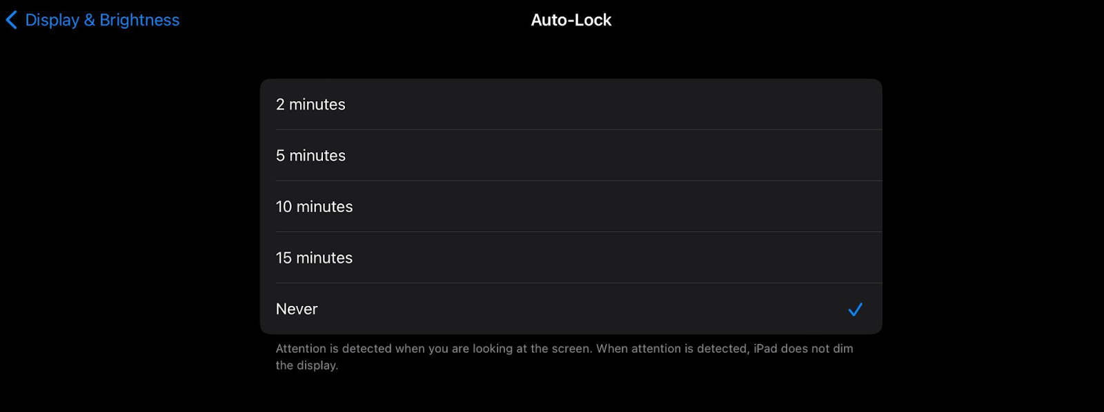Set auto-lock to 5 minutes
This screenshot has width=1104, height=412.
tap(571, 156)
